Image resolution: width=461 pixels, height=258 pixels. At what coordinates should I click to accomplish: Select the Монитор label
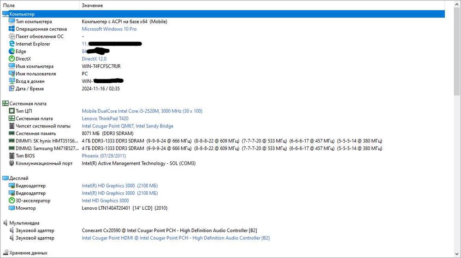click(x=25, y=208)
